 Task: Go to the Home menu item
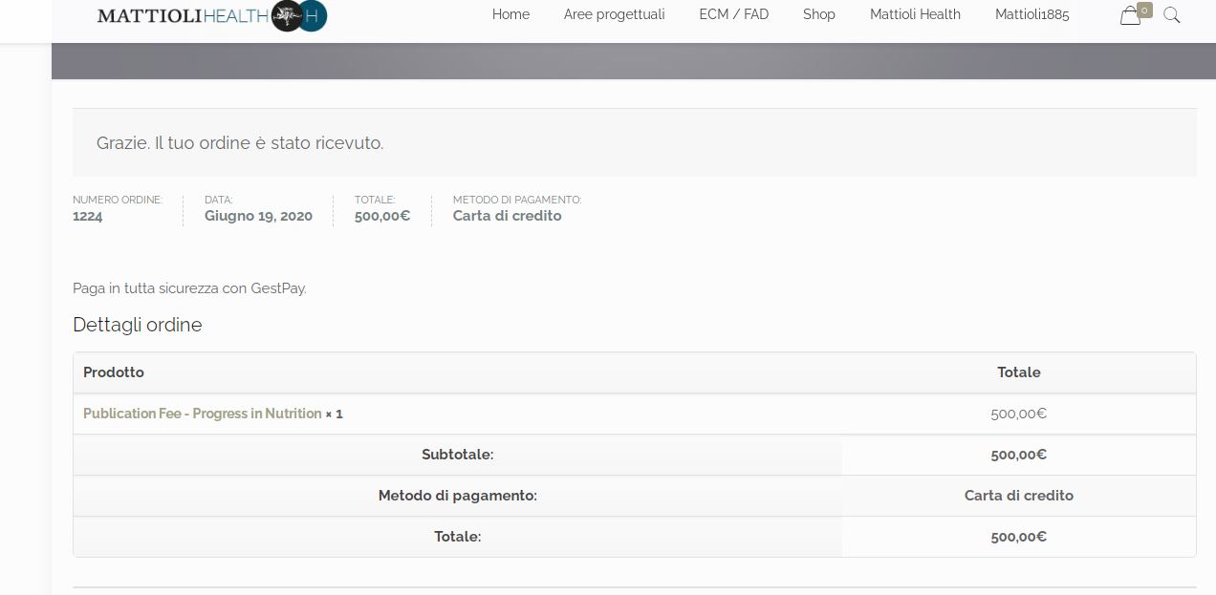(x=510, y=14)
